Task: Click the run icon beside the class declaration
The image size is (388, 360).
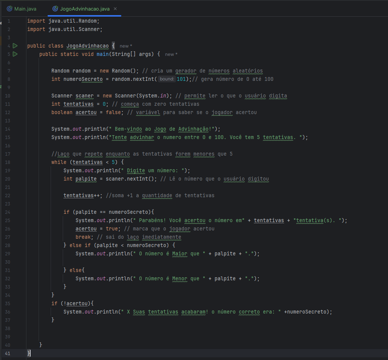Action: pos(15,46)
